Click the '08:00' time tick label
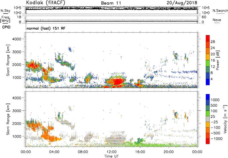 83,152
